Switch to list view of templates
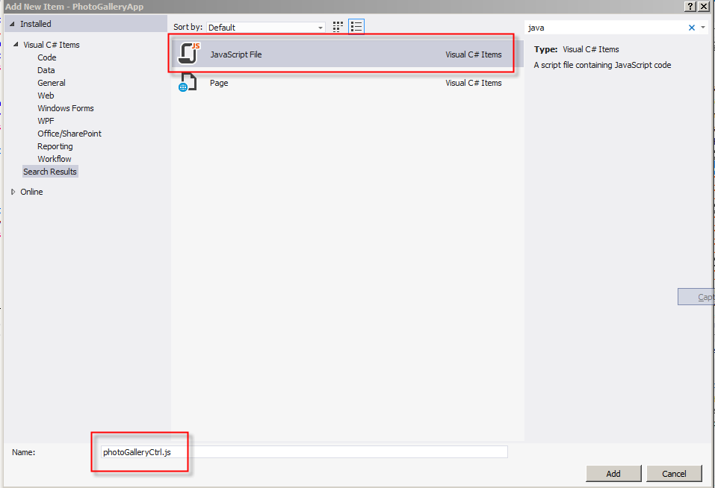715x488 pixels. tap(356, 26)
